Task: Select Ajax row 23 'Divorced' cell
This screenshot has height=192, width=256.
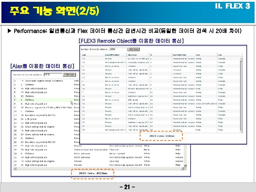Action: tap(114, 161)
